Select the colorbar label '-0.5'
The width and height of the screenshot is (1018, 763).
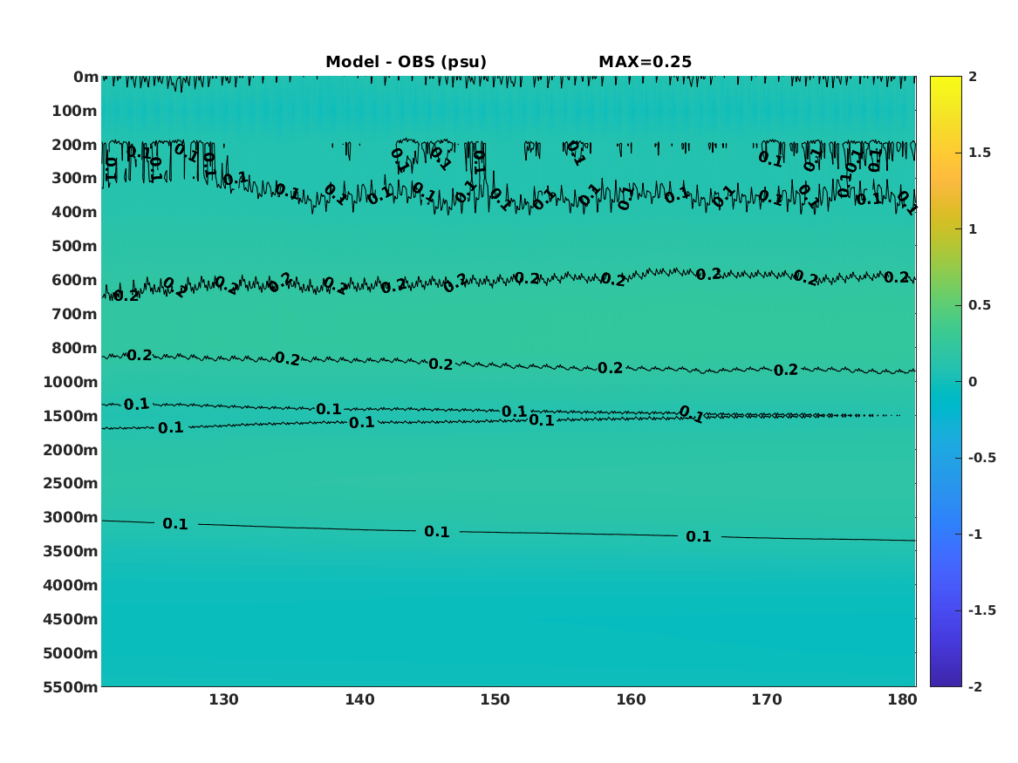click(982, 458)
